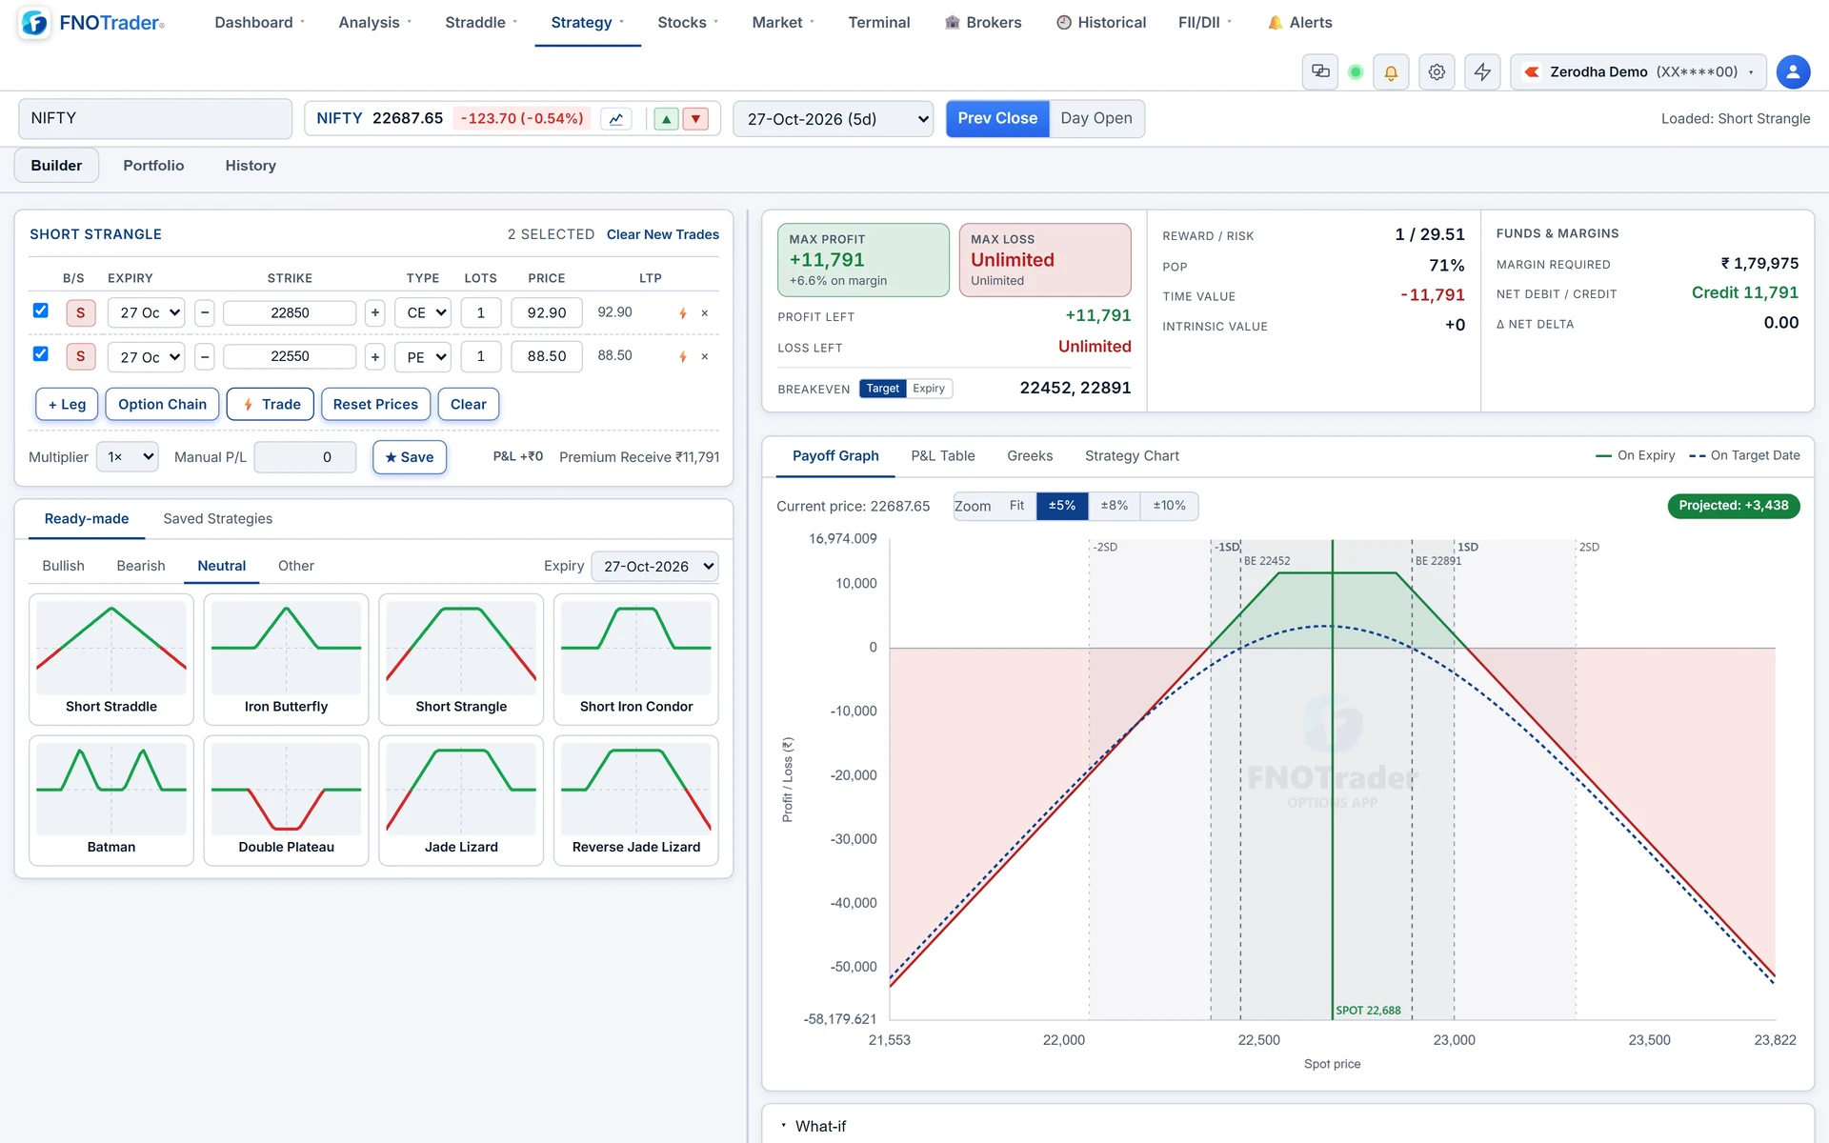The image size is (1829, 1143).
Task: Decrease the 22550 strike with minus button
Action: (205, 356)
